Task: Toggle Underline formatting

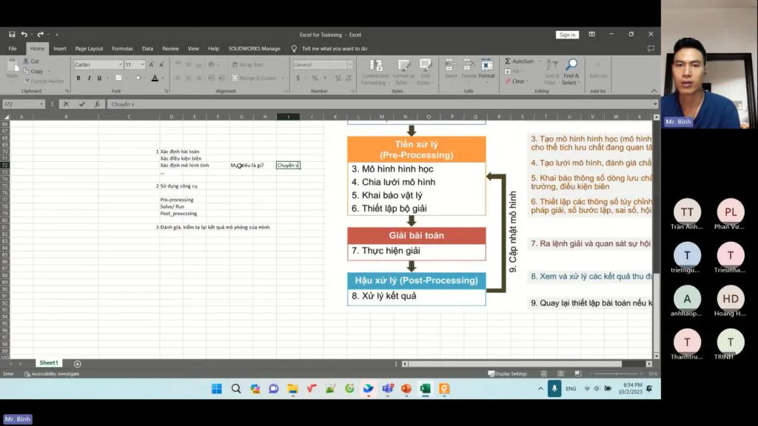Action: (x=100, y=78)
